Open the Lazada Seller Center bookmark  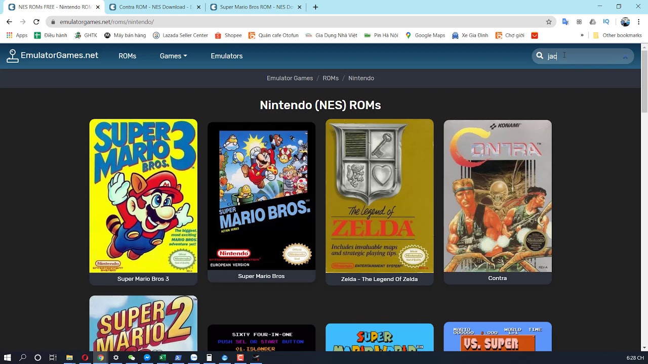tap(180, 35)
